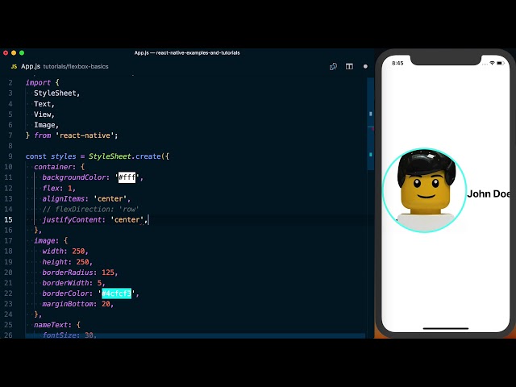Tap the John Doe name text
The height and width of the screenshot is (387, 516).
(x=489, y=193)
